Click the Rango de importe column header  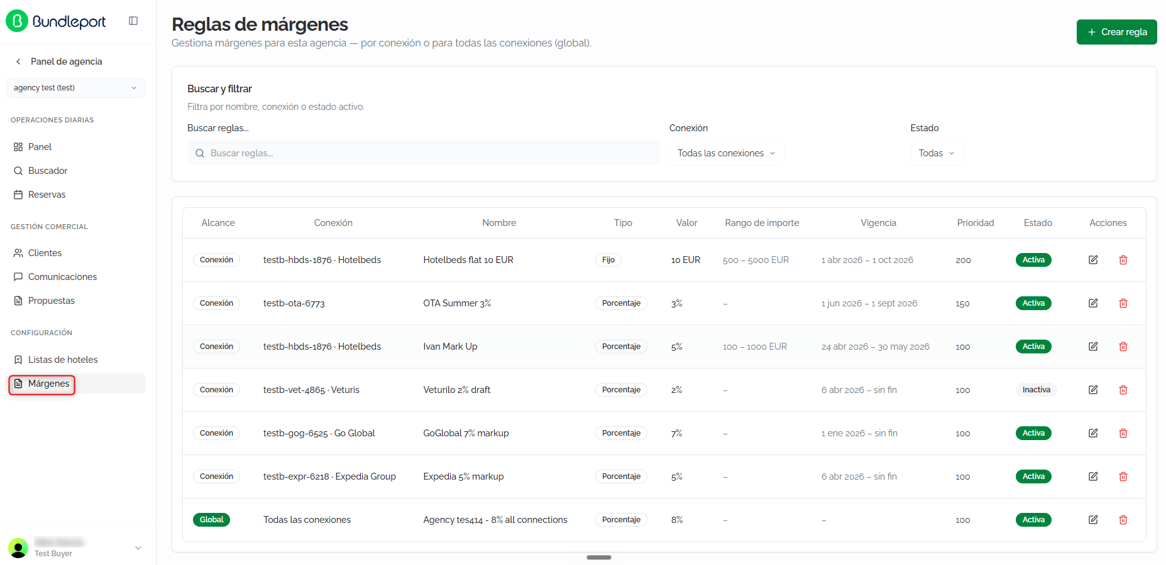pyautogui.click(x=762, y=223)
